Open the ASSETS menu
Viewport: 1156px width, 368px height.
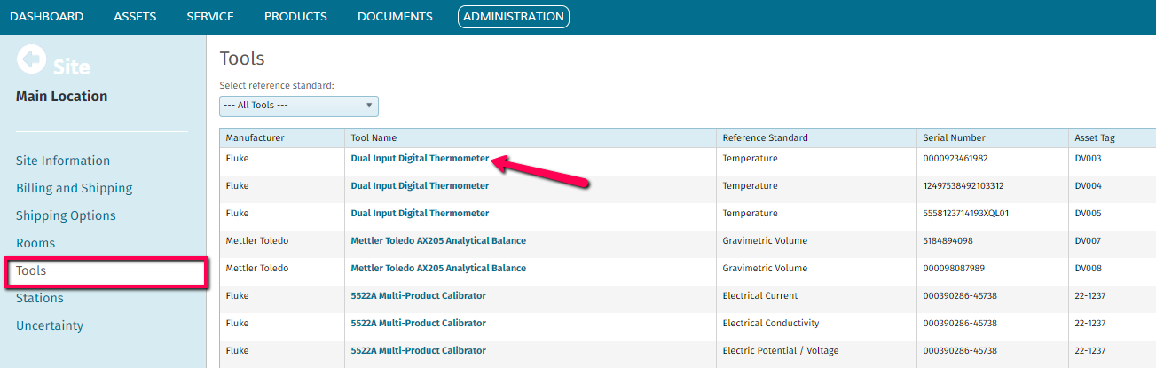point(135,17)
